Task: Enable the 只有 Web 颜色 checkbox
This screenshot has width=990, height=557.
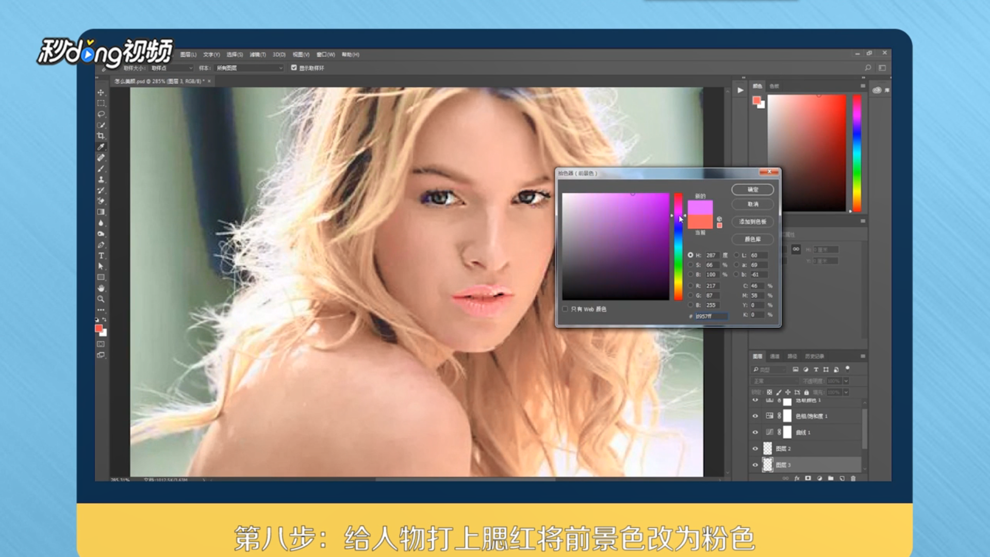Action: point(565,309)
